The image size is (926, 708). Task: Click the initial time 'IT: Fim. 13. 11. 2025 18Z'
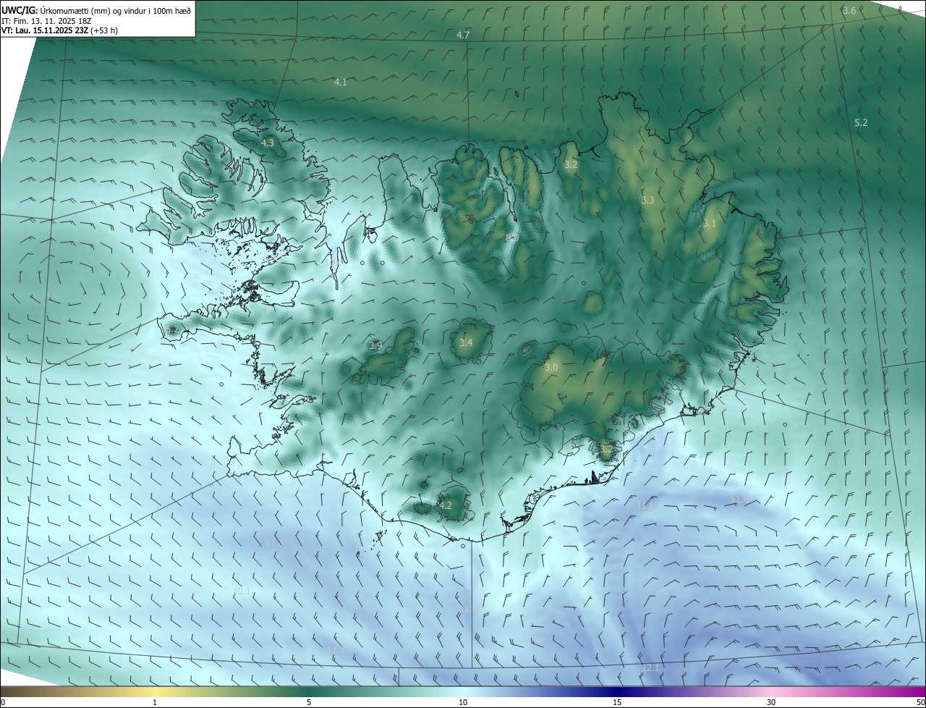(46, 21)
